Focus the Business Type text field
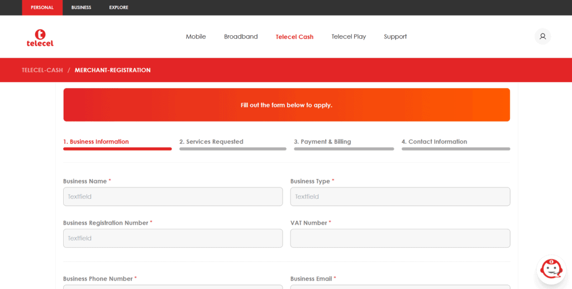 pyautogui.click(x=400, y=196)
